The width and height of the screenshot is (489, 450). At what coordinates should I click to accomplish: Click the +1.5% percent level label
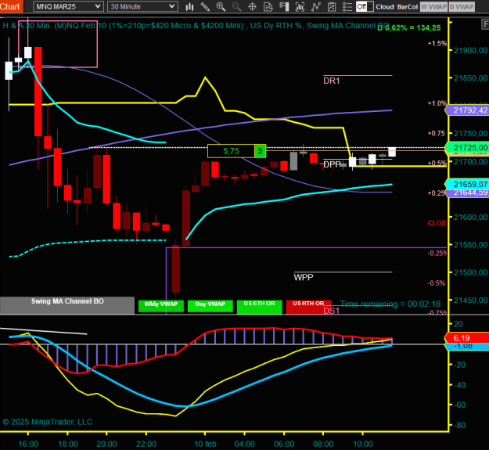[x=437, y=43]
